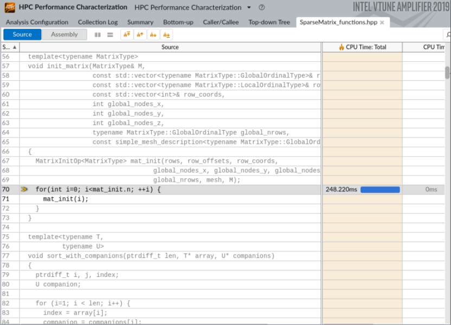This screenshot has height=325, width=451.
Task: Click the VTune application logo icon
Action: tap(9, 8)
